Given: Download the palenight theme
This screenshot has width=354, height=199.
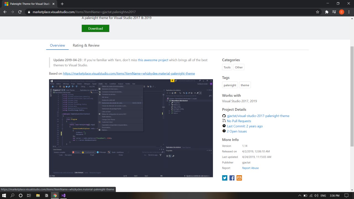Looking at the screenshot, I should (95, 28).
